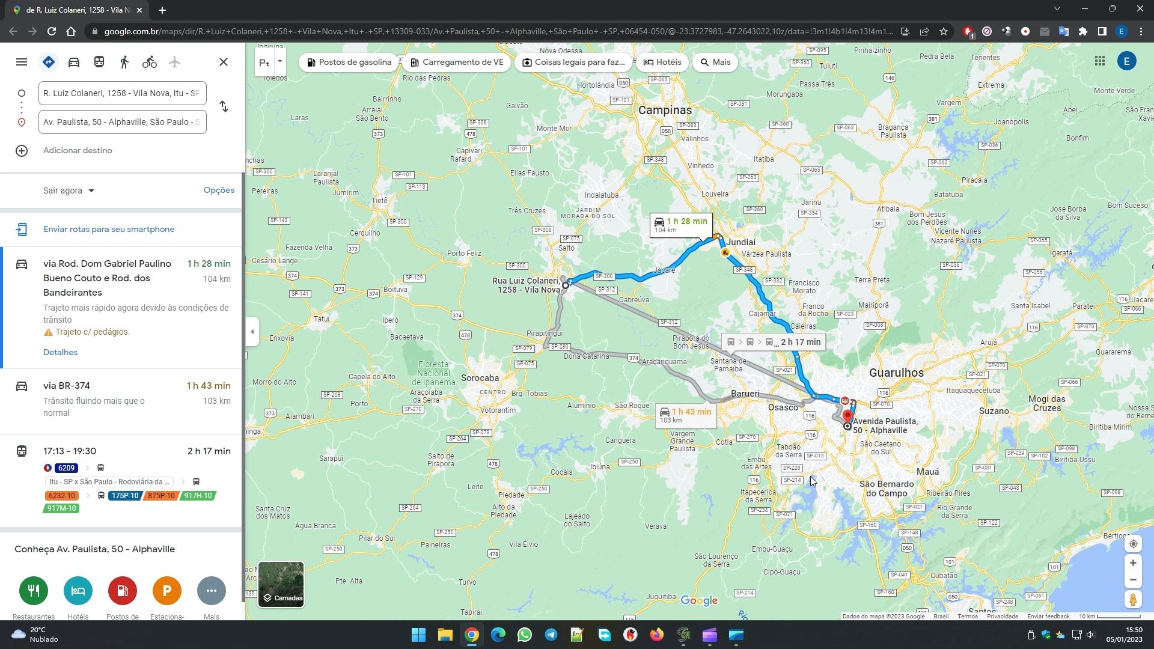Click the 1 h 28 min route label on map
Viewport: 1154px width, 649px height.
coord(681,225)
